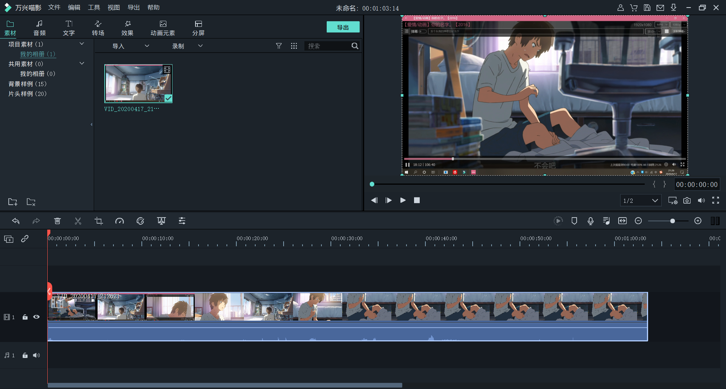The image size is (726, 389).
Task: Hide video track 1 with eye icon
Action: click(x=36, y=317)
